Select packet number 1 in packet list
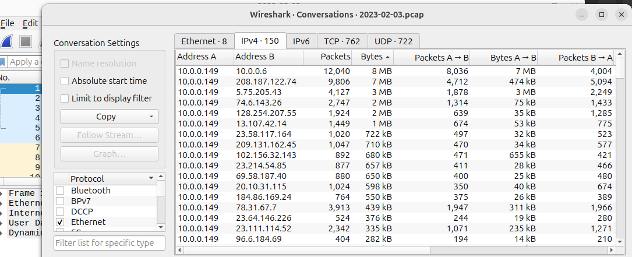632x257 pixels. pos(20,88)
